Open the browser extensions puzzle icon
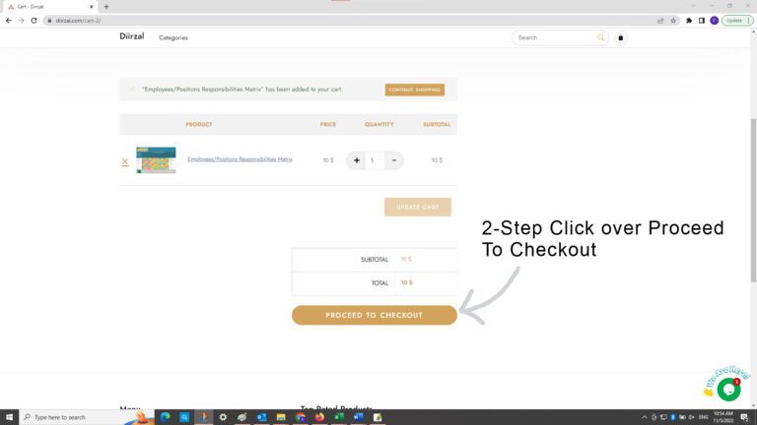757x425 pixels. (x=689, y=21)
